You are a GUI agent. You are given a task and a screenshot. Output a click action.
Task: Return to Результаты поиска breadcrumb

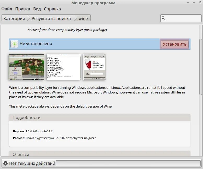coord(51,18)
